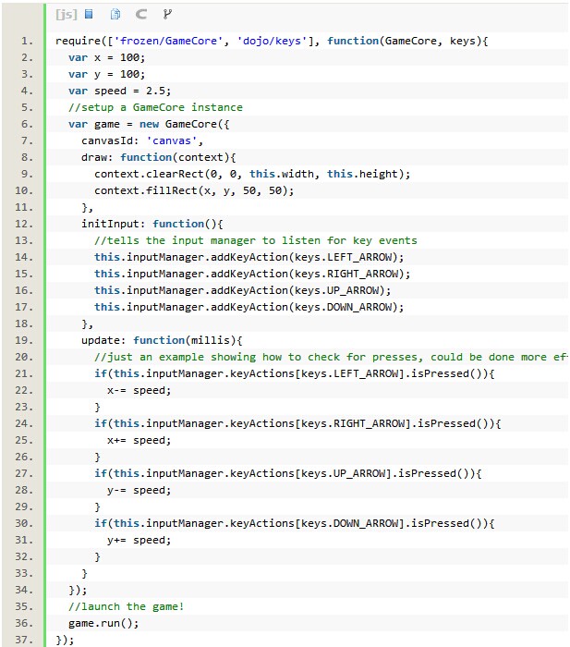570x647 pixels.
Task: Click the 'x-= speed;' statement
Action: pyautogui.click(x=139, y=390)
